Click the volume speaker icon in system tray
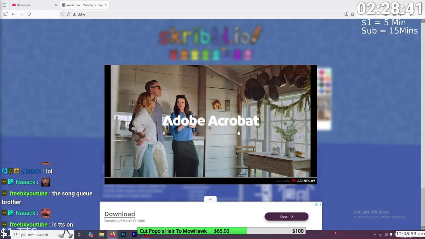Screen dimensions: 425x239 tap(386, 235)
